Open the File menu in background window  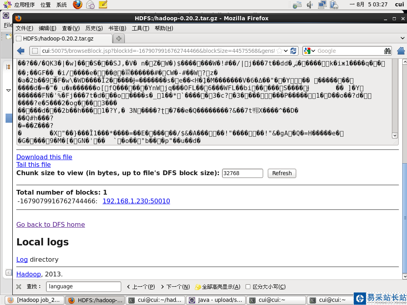coord(8,25)
